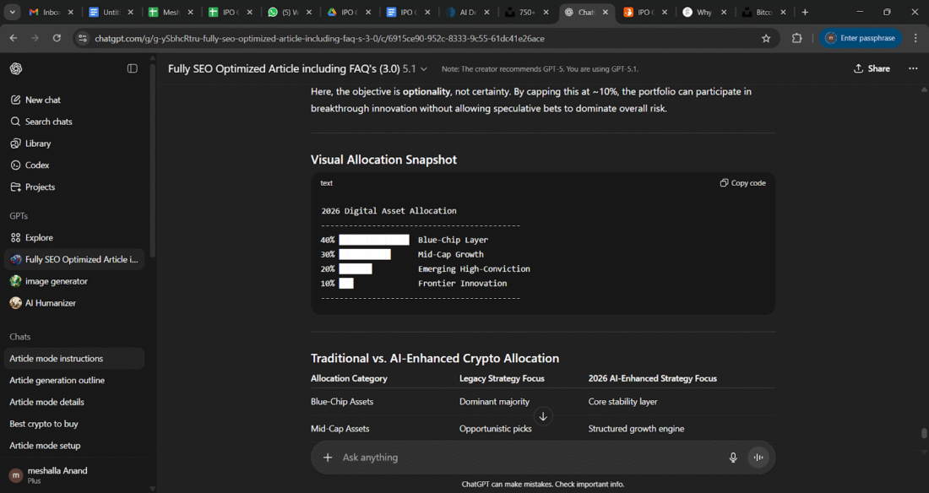Screen dimensions: 929x493
Task: Select the Best crypto to buy chat
Action: click(x=44, y=424)
